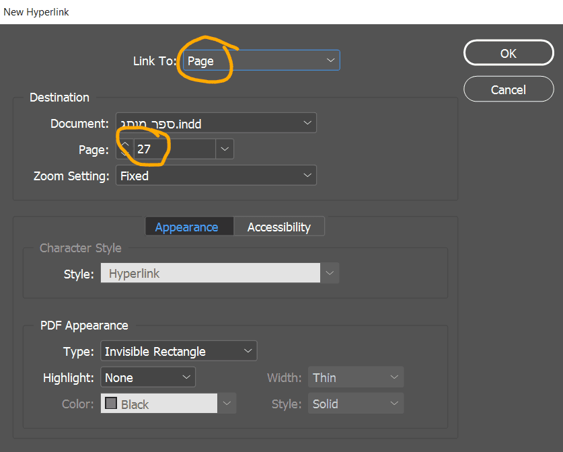Open the Highlight dropdown showing None
This screenshot has width=563, height=452.
click(147, 377)
